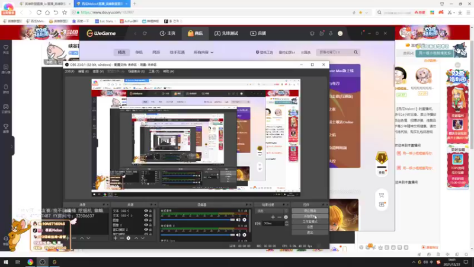This screenshot has height=267, width=474.
Task: Click the OBS 停止推流 button
Action: [x=310, y=211]
